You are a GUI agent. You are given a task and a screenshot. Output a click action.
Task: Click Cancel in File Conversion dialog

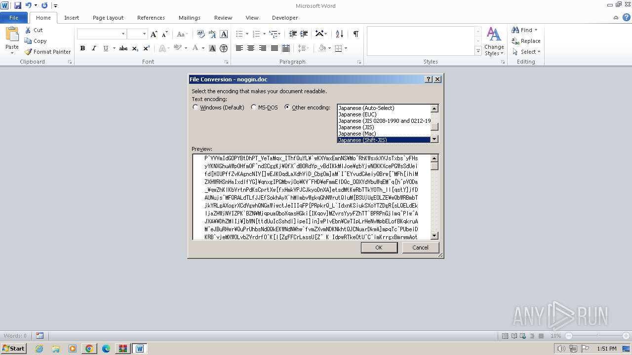(x=420, y=248)
